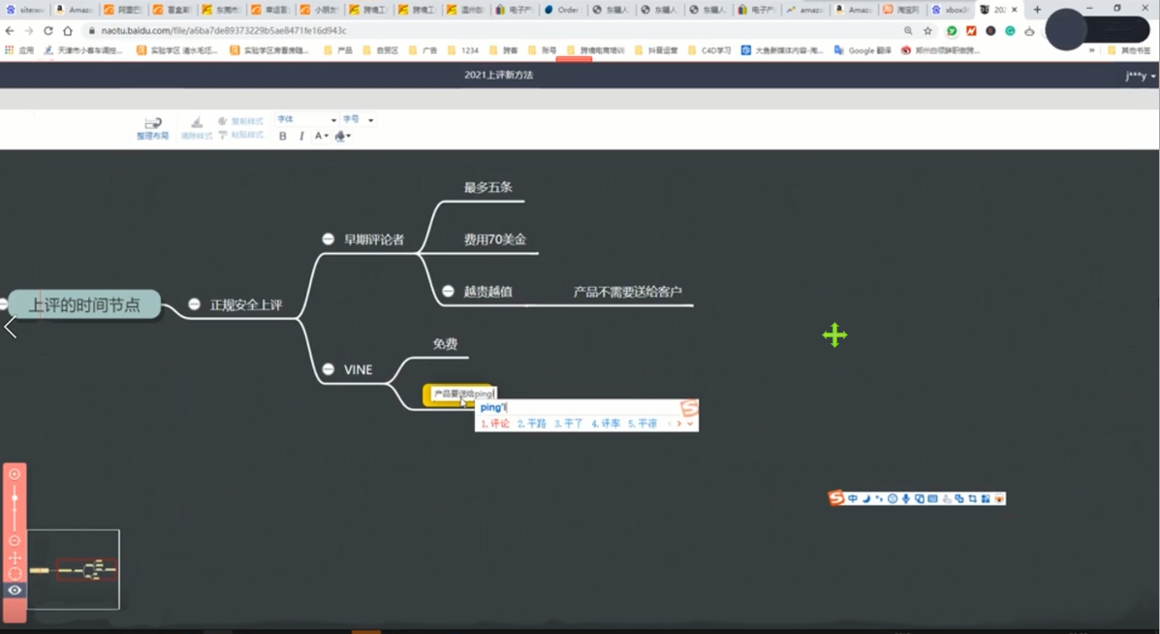
Task: Collapse the VINE node
Action: (328, 369)
